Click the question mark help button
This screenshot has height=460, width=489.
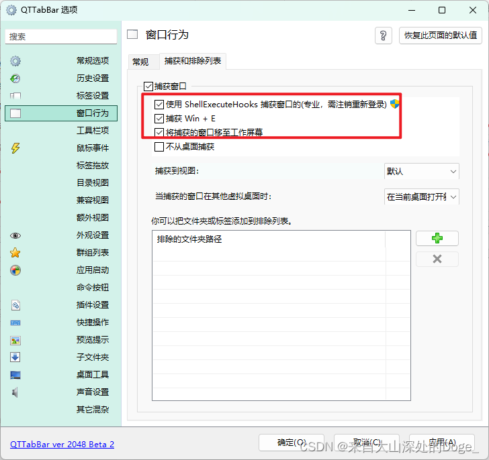pos(384,36)
